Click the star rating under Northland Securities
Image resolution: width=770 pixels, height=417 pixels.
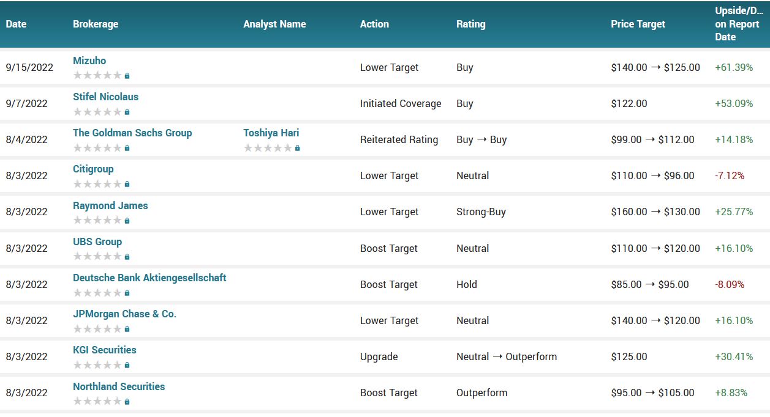97,402
